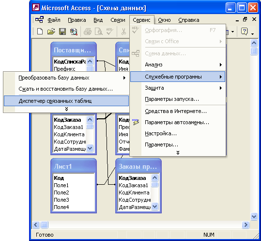Select the Поле3 field in Лист1 table
This screenshot has width=261, height=241.
pyautogui.click(x=61, y=200)
